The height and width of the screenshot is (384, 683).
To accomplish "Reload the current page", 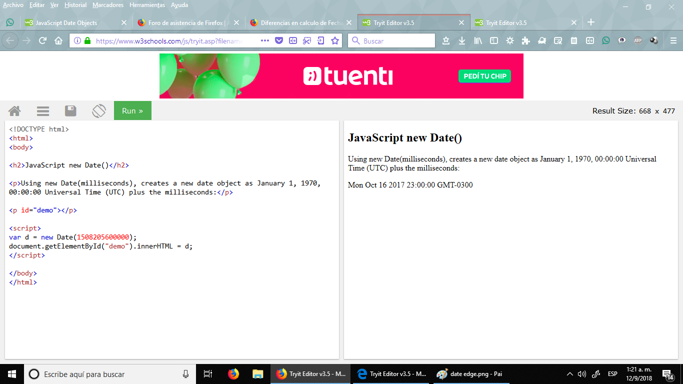I will tap(42, 41).
